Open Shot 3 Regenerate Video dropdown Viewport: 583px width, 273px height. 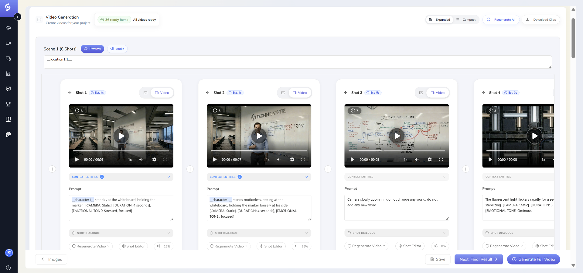[367, 246]
